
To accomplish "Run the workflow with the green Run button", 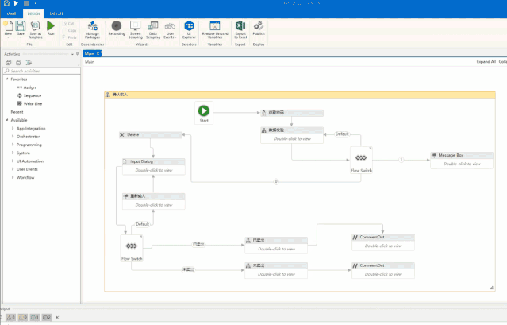I will tap(51, 29).
